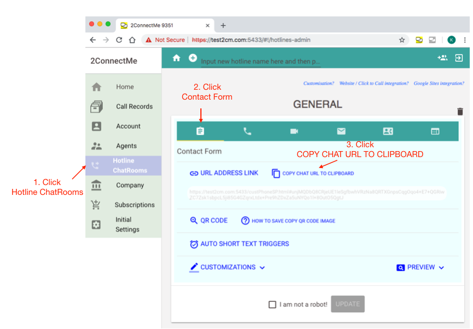The width and height of the screenshot is (473, 329).
Task: Click the URL ADDRESS LINK label
Action: 229,173
